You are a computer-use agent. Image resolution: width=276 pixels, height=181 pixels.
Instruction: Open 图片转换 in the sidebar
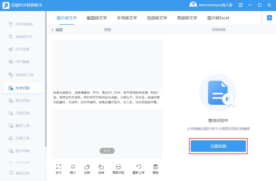23,151
